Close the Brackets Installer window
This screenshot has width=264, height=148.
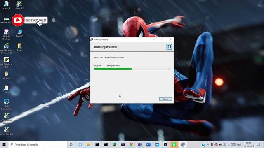tap(170, 39)
